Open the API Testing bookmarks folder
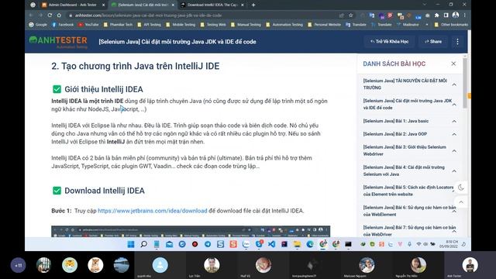The width and height of the screenshot is (496, 279). (149, 24)
